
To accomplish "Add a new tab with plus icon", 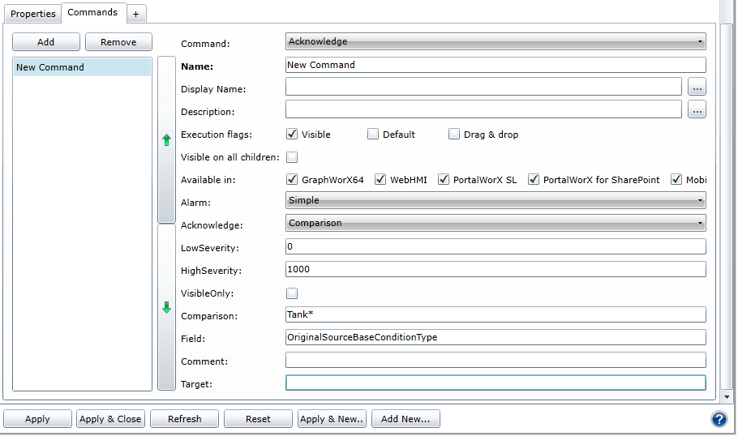I will pos(135,14).
